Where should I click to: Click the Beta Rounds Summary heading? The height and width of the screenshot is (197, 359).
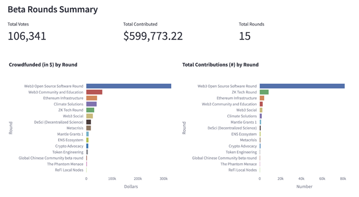(x=53, y=9)
